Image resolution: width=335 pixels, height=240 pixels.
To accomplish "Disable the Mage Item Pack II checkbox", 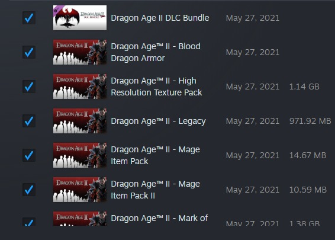I will click(29, 190).
